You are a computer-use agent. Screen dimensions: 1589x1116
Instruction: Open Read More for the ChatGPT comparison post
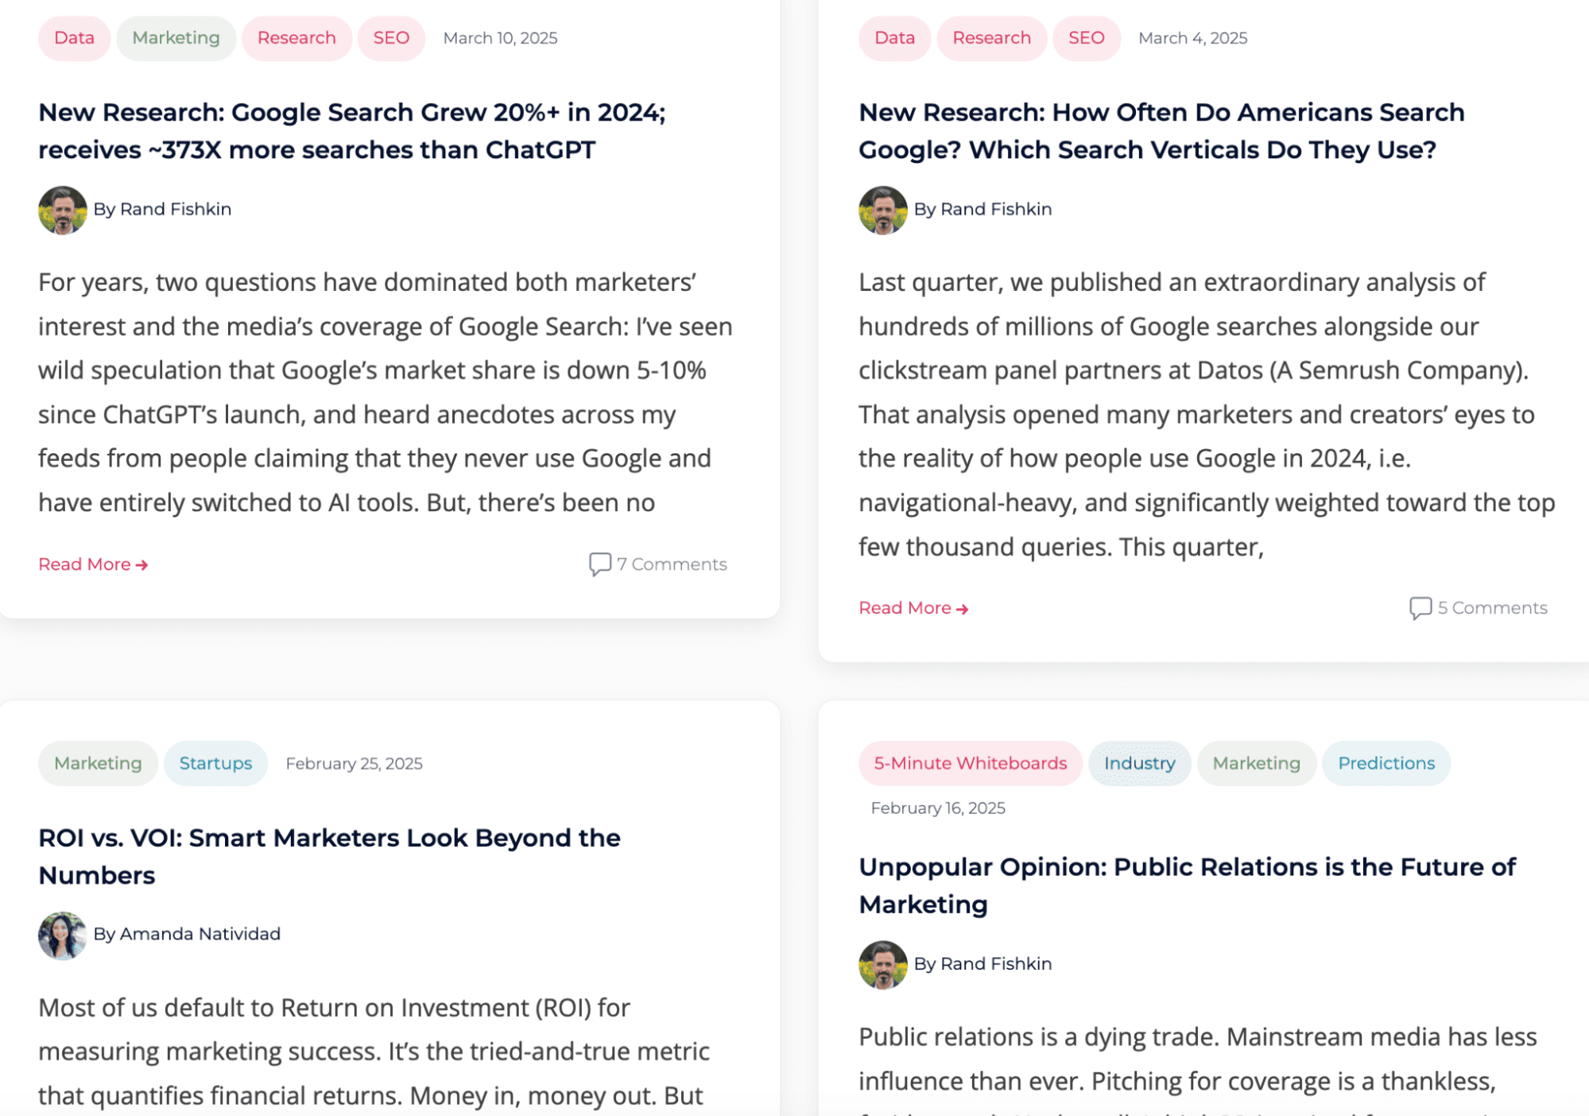(93, 564)
